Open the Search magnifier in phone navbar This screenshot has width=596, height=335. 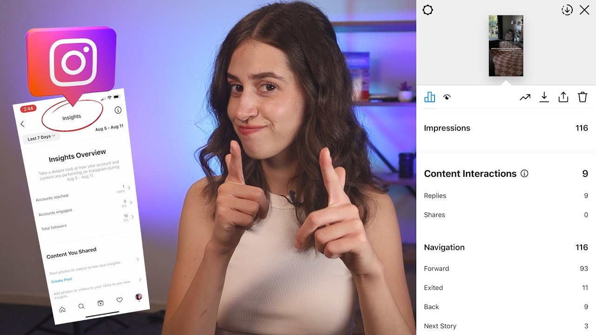81,306
